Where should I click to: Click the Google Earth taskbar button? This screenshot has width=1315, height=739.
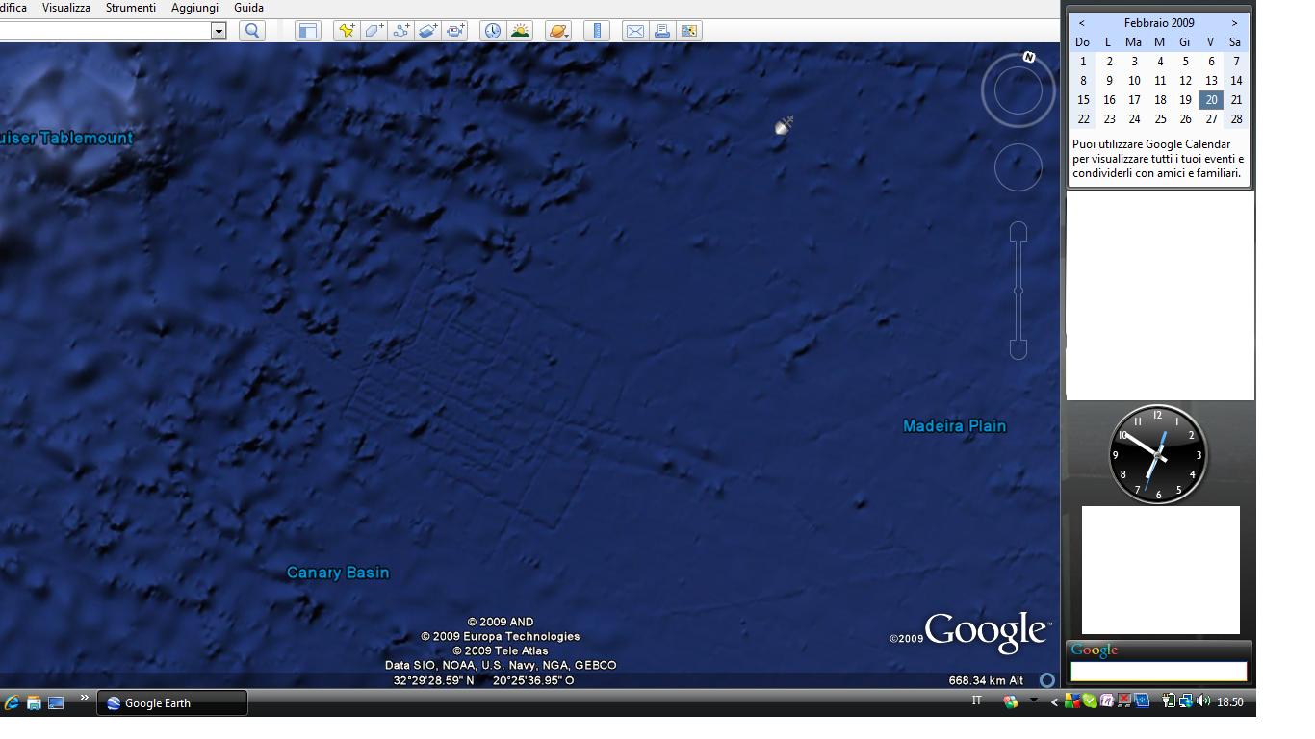[172, 703]
